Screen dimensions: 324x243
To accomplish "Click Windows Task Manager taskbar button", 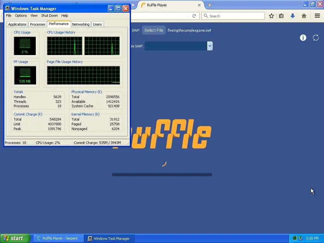I will 109,238.
